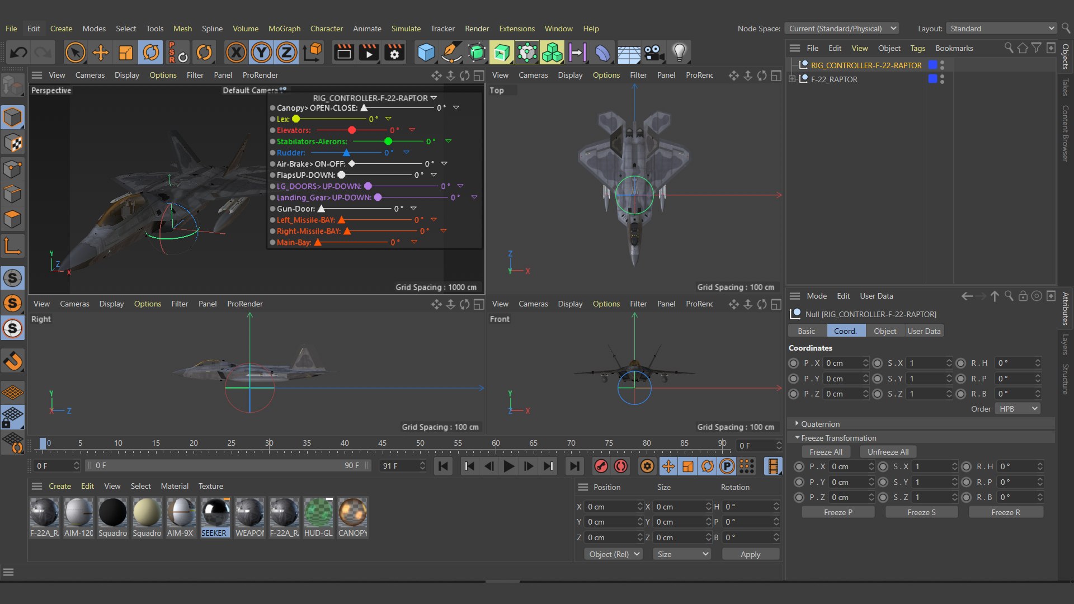
Task: Toggle visibility dots of F-22_RAPTOR object
Action: click(x=943, y=79)
